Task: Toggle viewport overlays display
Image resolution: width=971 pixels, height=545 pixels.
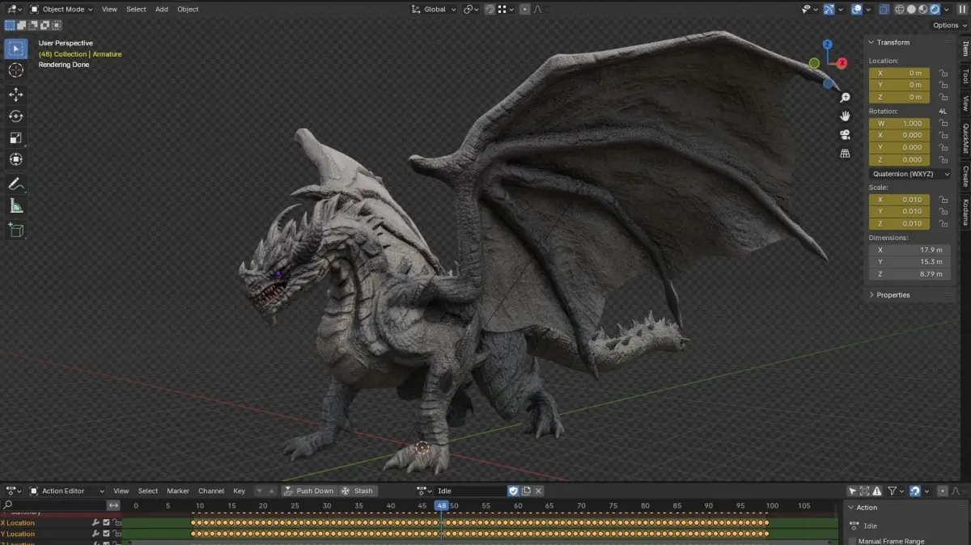Action: click(x=857, y=9)
